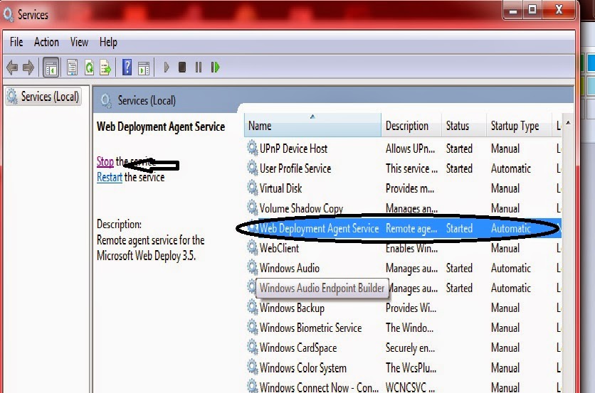Click the 'Allows UPn...' description cell

pos(410,149)
